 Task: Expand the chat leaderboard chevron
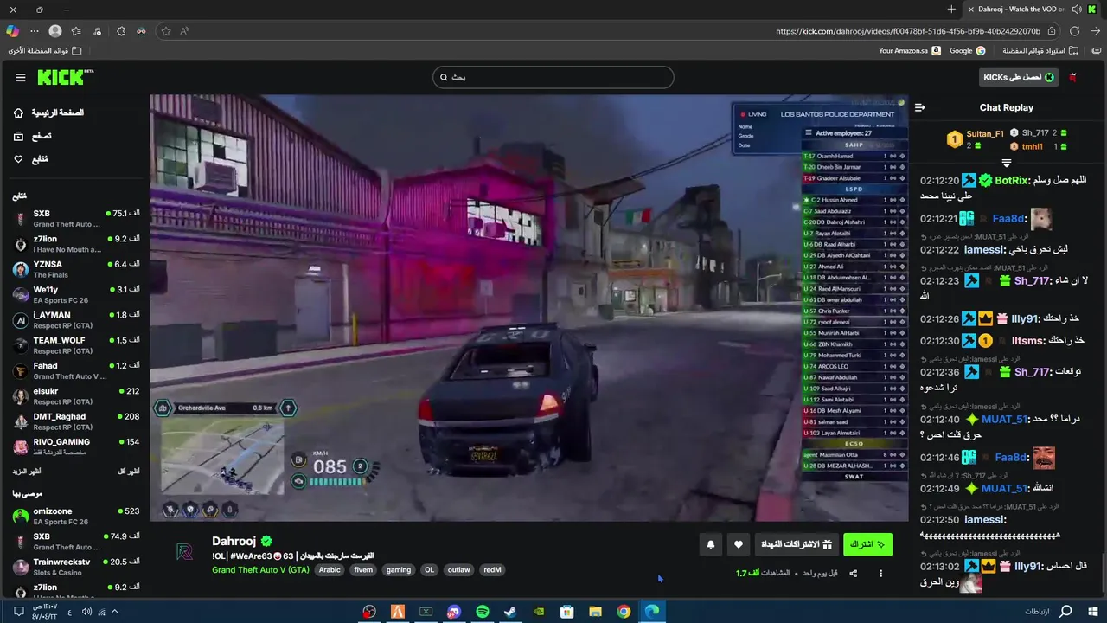pyautogui.click(x=1007, y=163)
